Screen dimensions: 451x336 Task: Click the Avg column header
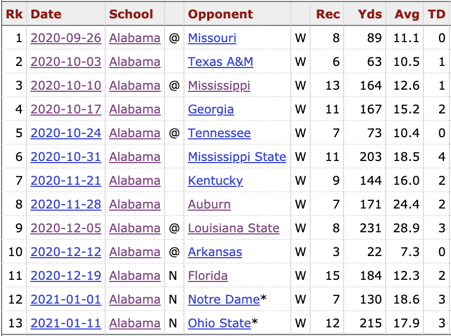click(407, 15)
